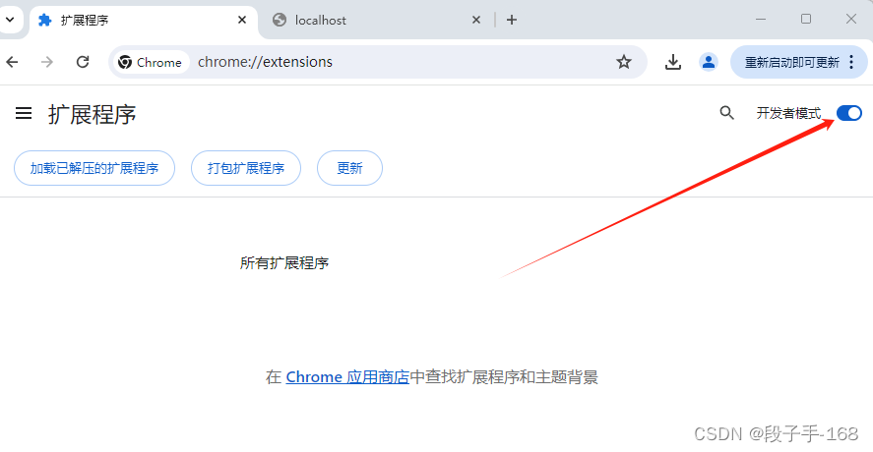Screen dimensions: 873x452
Task: Click 加载已解压的扩展程序 button
Action: click(94, 168)
